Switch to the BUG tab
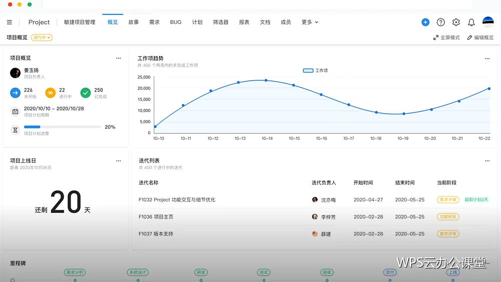This screenshot has width=501, height=282. 176,22
